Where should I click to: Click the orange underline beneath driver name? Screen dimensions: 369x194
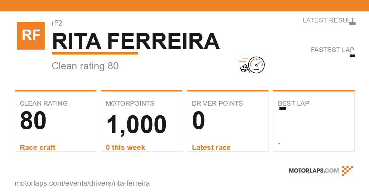click(95, 53)
